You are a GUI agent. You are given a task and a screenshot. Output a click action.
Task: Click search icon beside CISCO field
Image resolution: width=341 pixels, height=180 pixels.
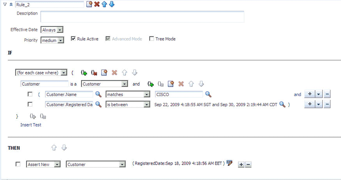pos(208,94)
